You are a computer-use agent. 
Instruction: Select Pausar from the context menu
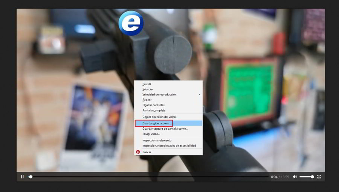coord(147,84)
